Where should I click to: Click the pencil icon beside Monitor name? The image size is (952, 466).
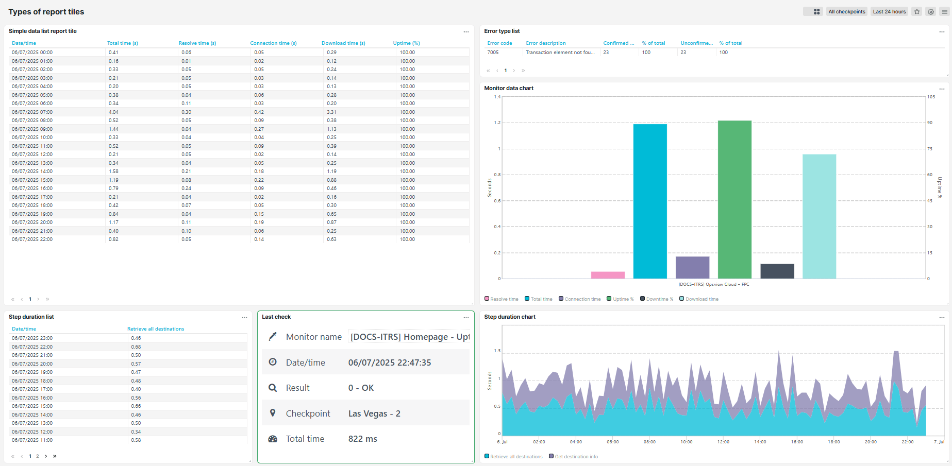[273, 337]
